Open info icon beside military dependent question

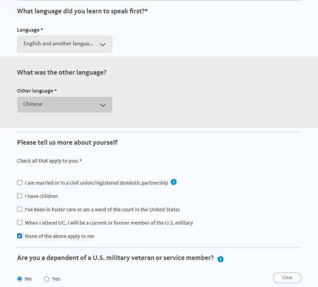click(x=220, y=259)
